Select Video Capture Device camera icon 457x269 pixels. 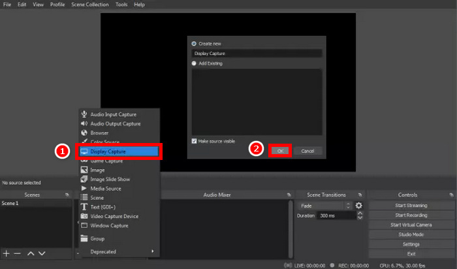click(x=84, y=216)
